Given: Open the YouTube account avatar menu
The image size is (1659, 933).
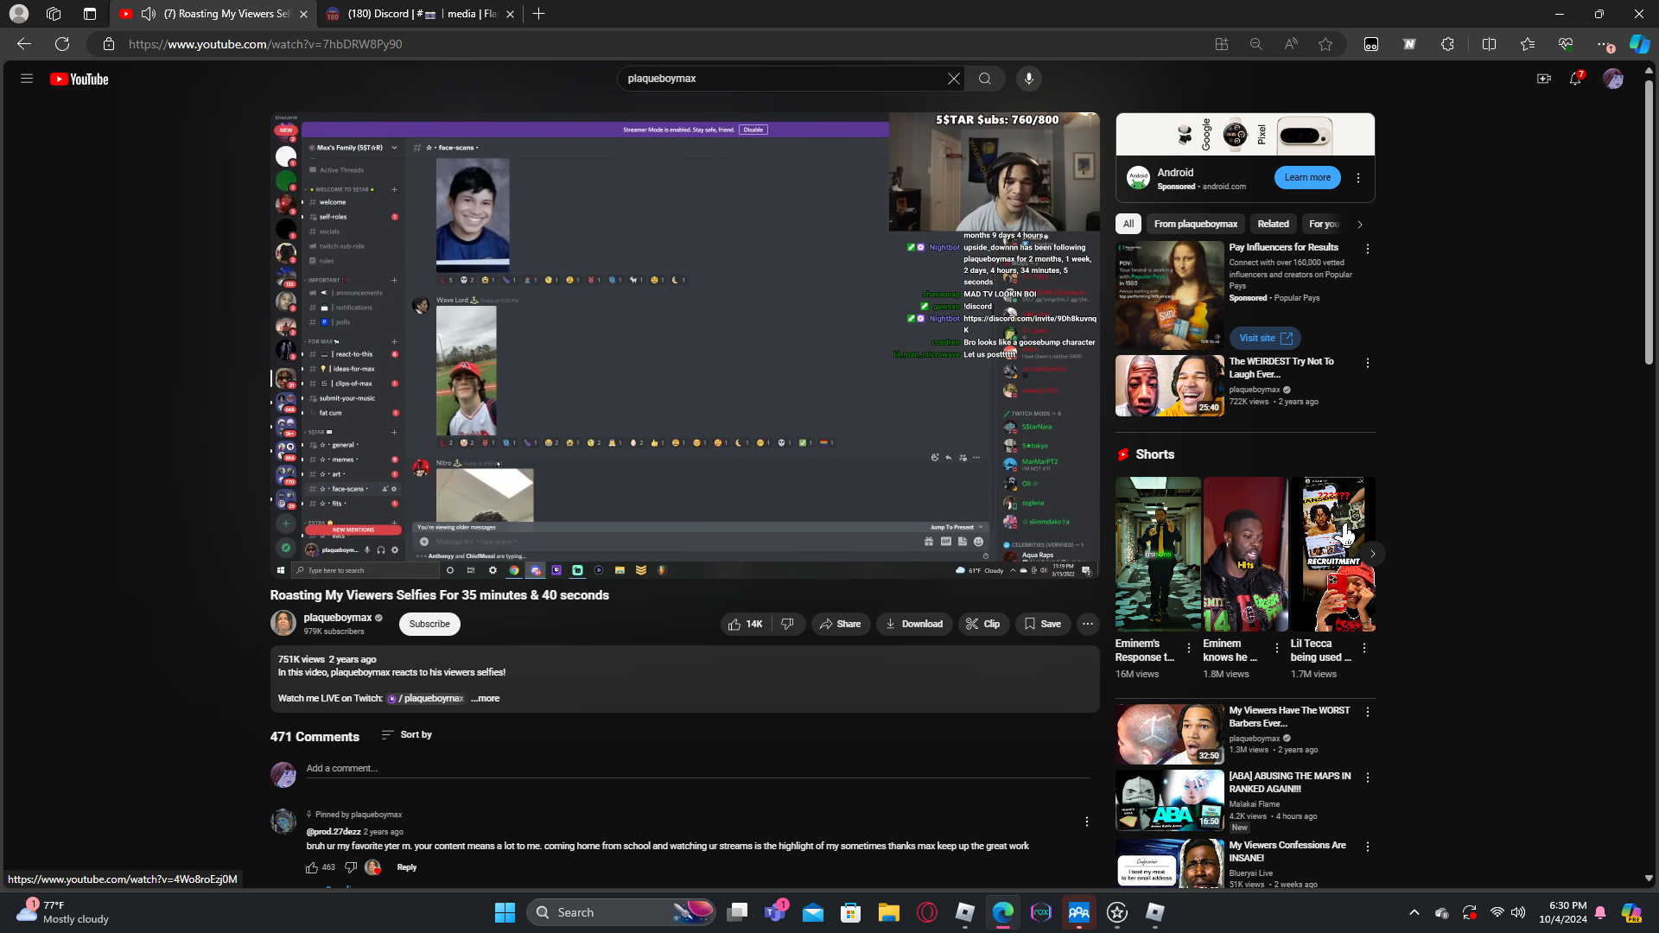Looking at the screenshot, I should [x=1613, y=79].
